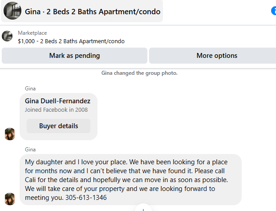Viewport: 276px width, 211px height.
Task: Click the 'Joined Facebook in 2008' text
Action: click(x=56, y=110)
